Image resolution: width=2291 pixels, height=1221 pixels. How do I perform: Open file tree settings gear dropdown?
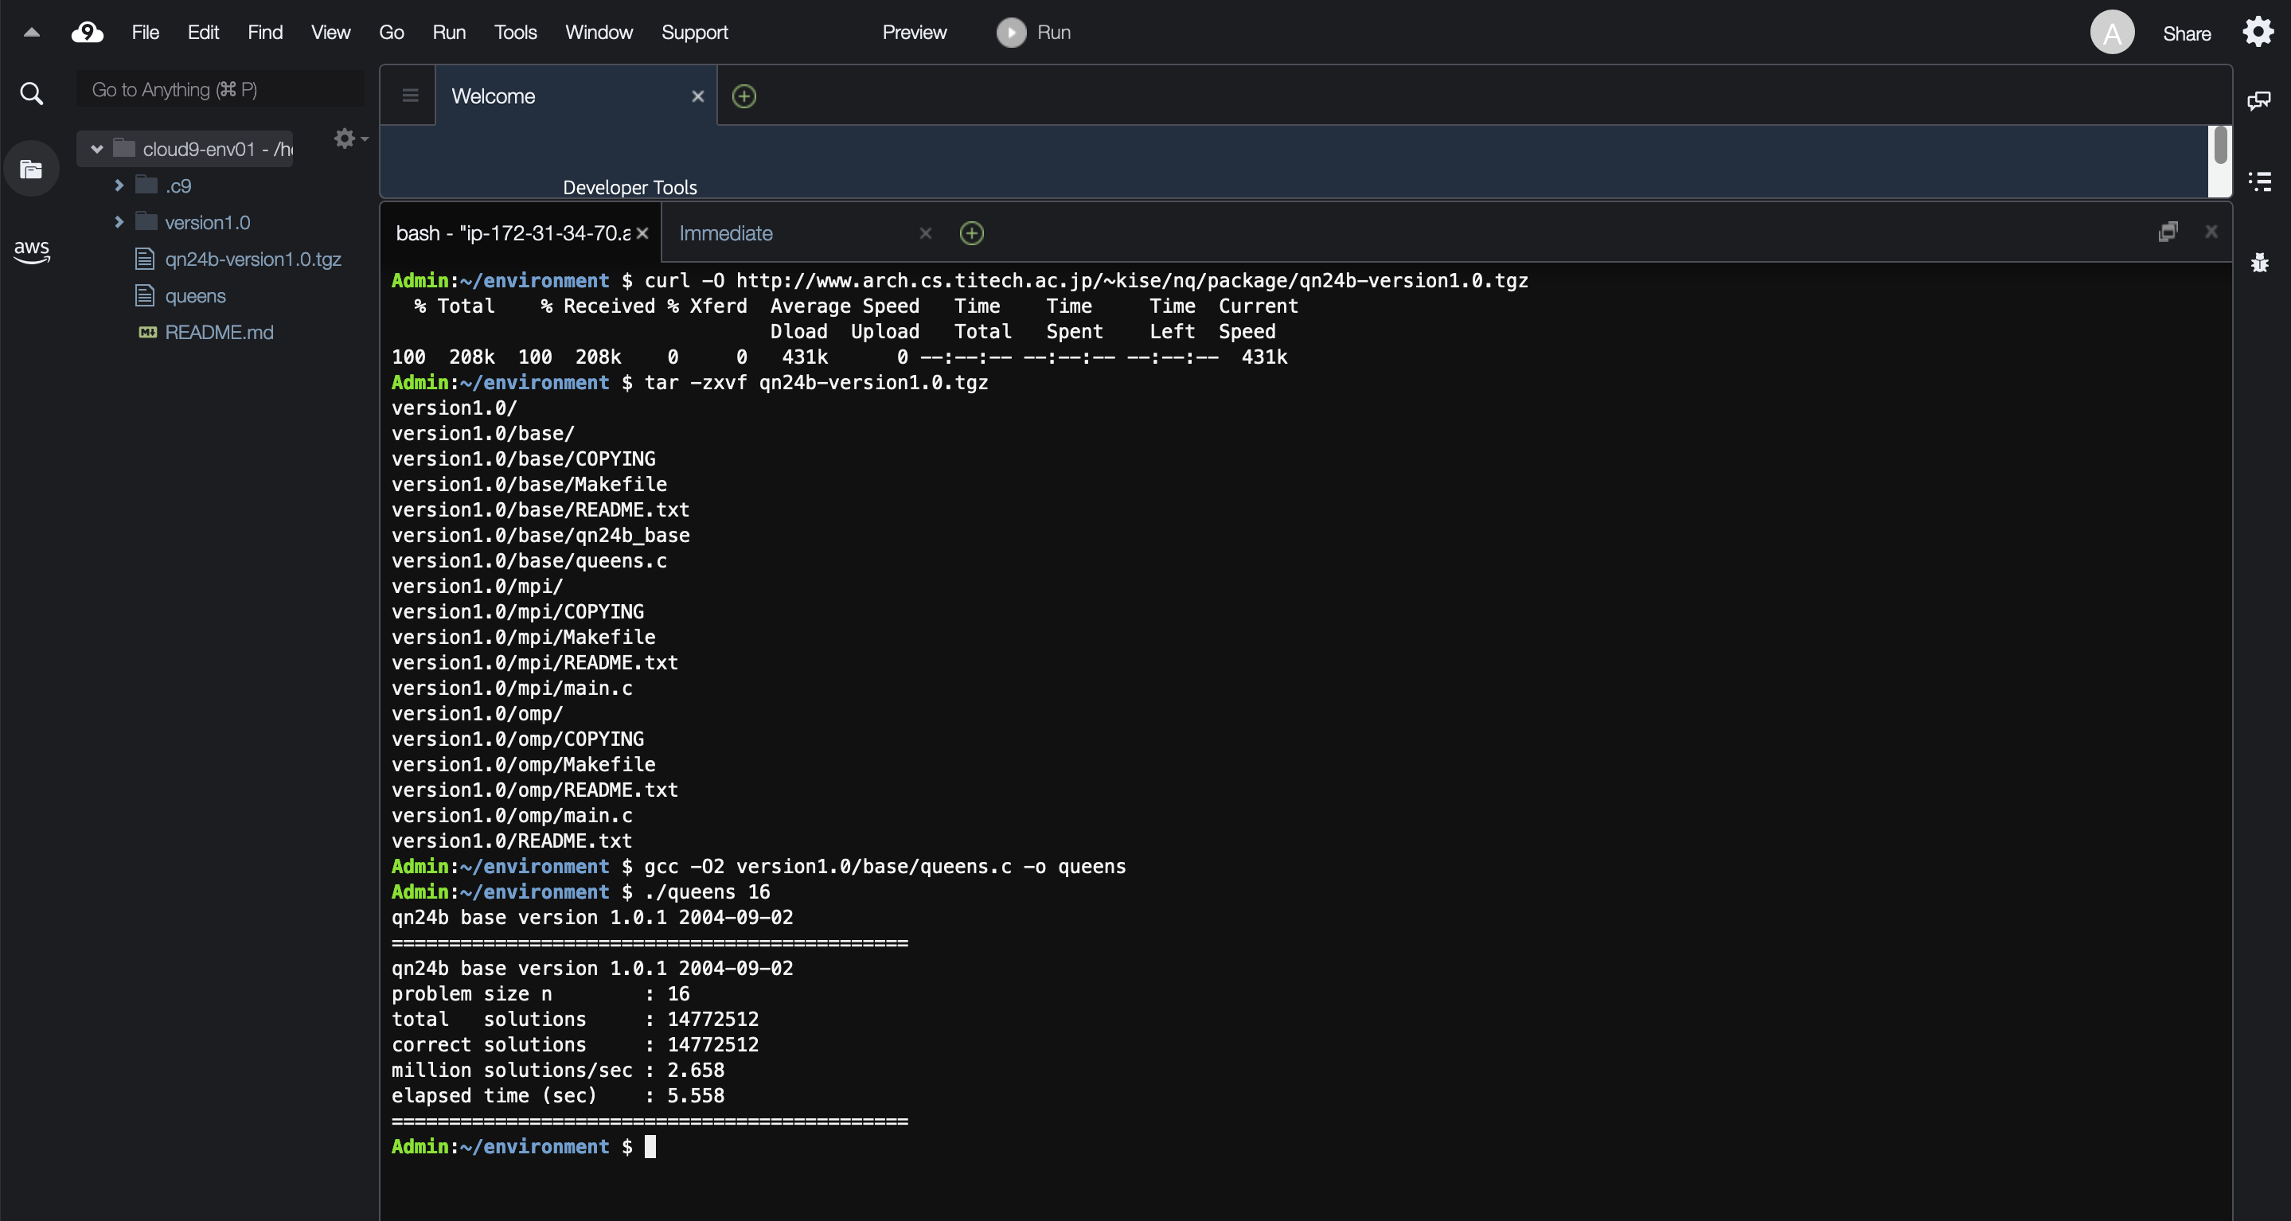coord(350,138)
